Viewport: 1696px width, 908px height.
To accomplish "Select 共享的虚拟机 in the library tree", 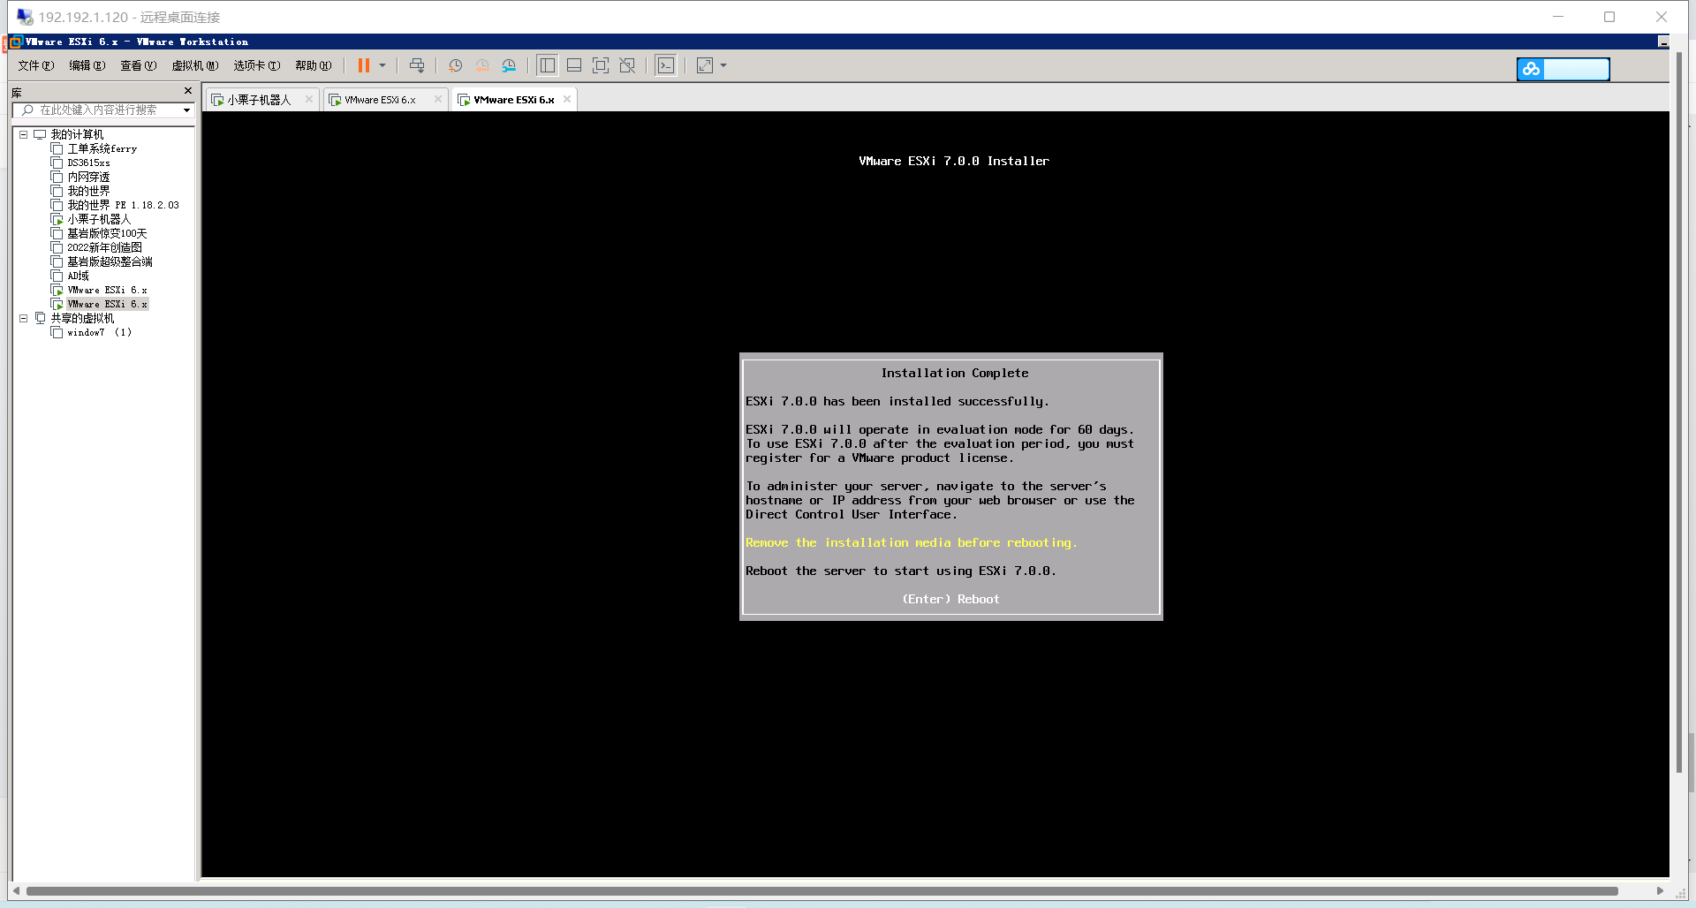I will 82,319.
